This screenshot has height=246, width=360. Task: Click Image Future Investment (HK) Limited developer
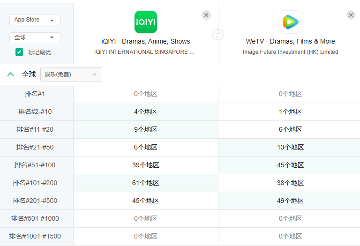pyautogui.click(x=291, y=52)
